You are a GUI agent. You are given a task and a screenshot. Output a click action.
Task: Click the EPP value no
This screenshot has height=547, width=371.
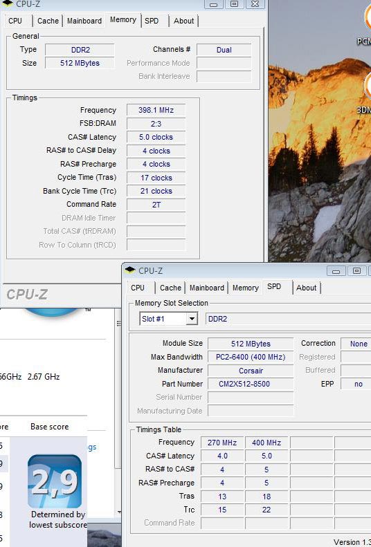(x=356, y=384)
